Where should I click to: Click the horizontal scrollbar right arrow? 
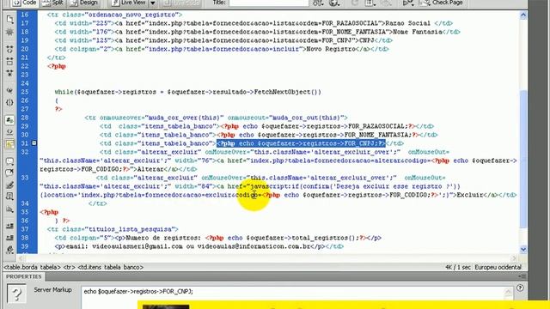coord(514,258)
